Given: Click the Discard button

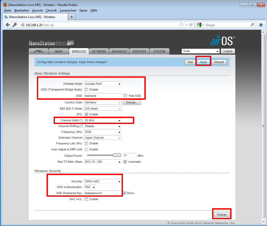Looking at the screenshot, I should [x=219, y=62].
